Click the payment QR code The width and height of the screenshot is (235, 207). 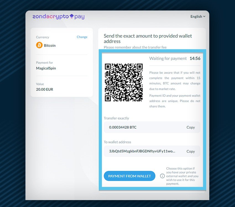click(124, 83)
